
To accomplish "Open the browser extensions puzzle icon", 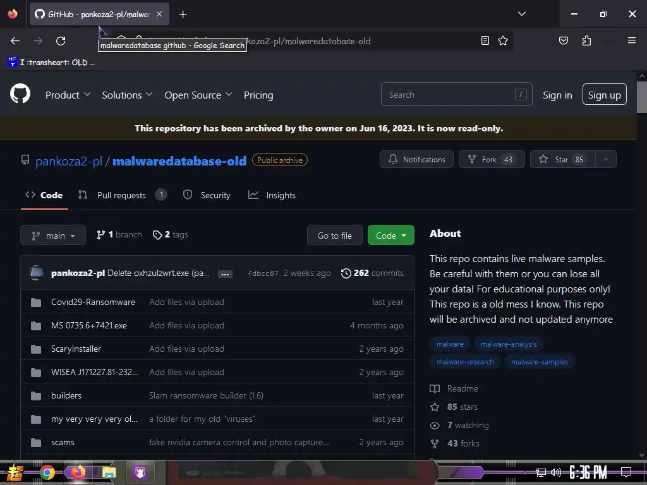I will (586, 40).
